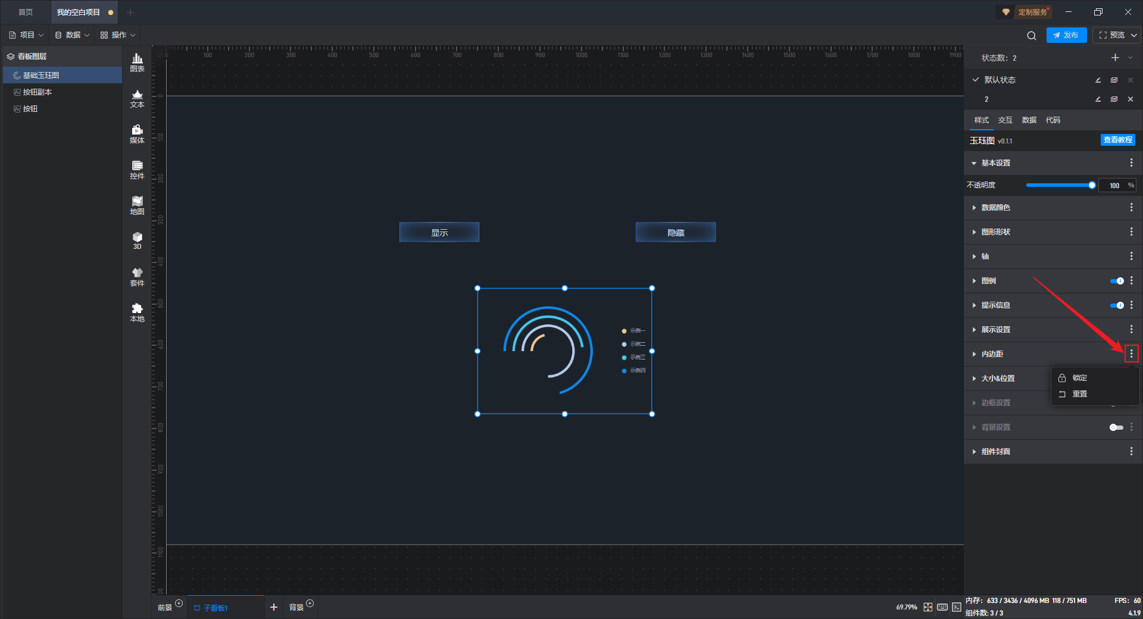
Task: Switch to the 子看板1 board tab
Action: (x=225, y=608)
